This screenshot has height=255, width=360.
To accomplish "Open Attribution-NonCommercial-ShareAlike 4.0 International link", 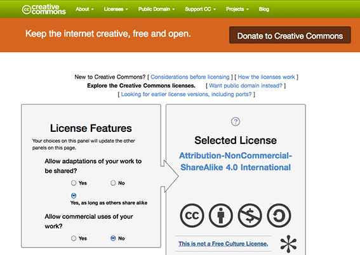I will point(236,162).
